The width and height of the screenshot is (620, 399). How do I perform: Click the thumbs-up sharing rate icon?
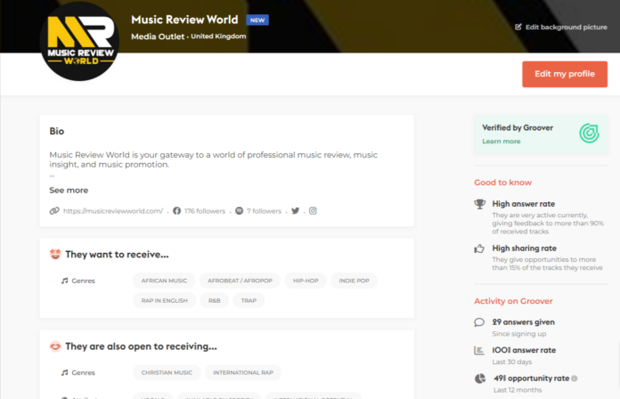tap(481, 249)
